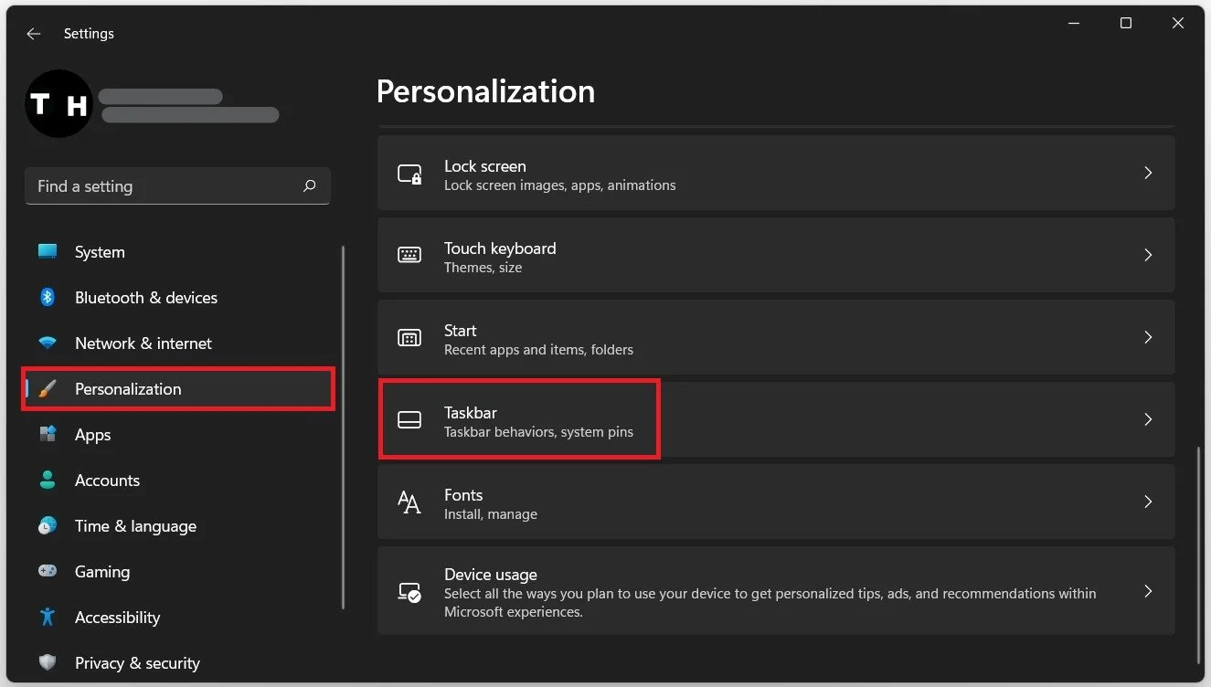Viewport: 1211px width, 687px height.
Task: Click 'Taskbar behaviors, system pins' text
Action: (x=538, y=432)
